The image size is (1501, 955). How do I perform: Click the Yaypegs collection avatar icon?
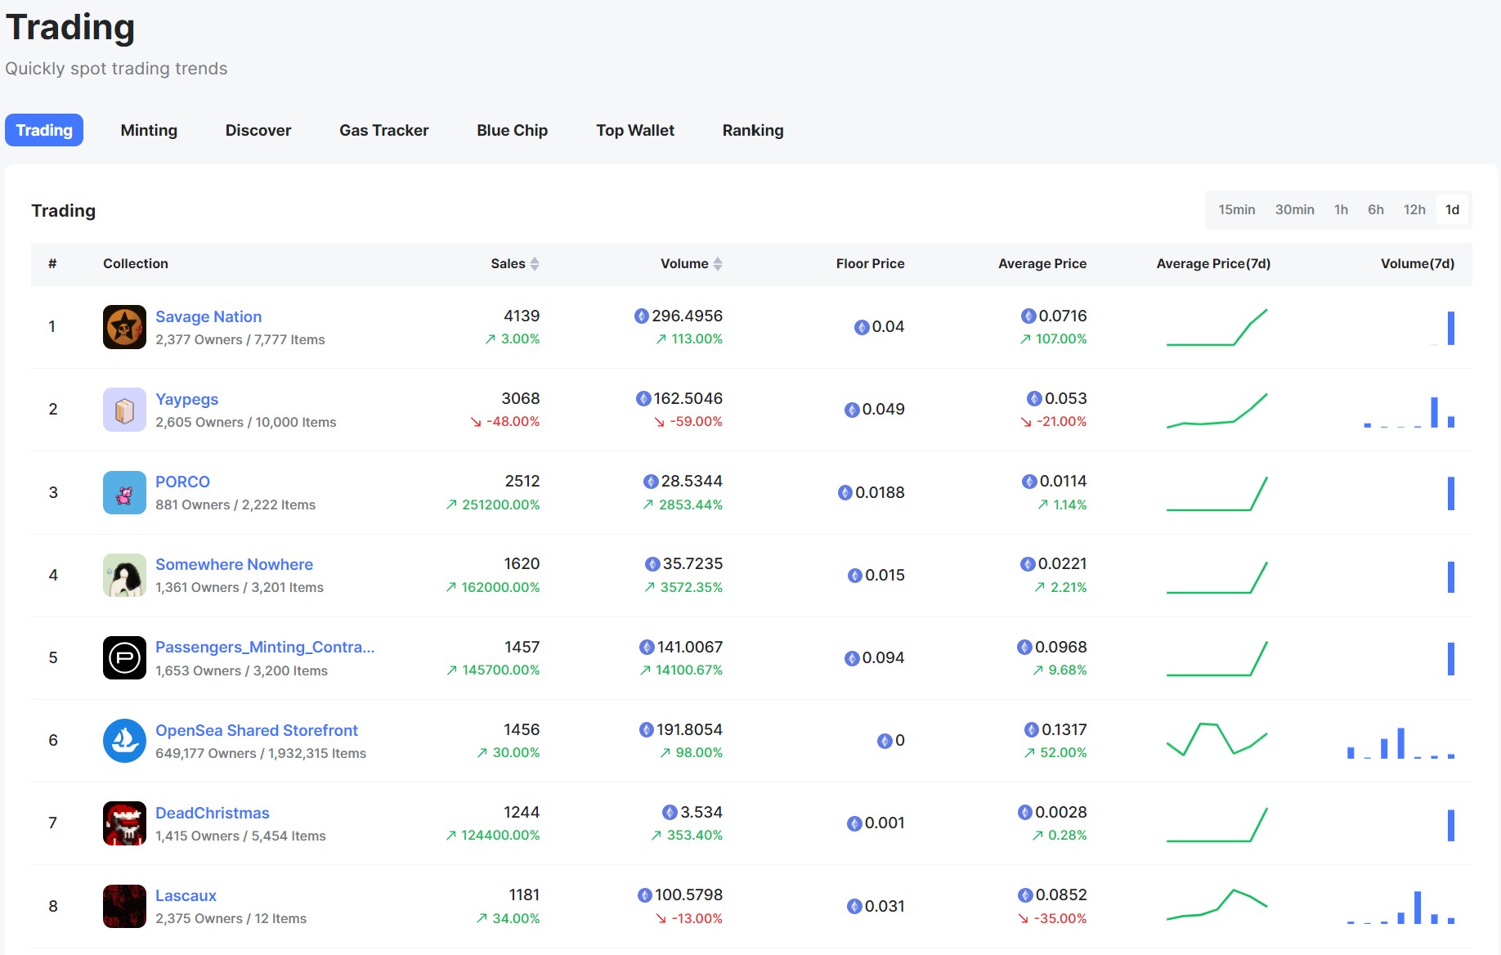124,410
